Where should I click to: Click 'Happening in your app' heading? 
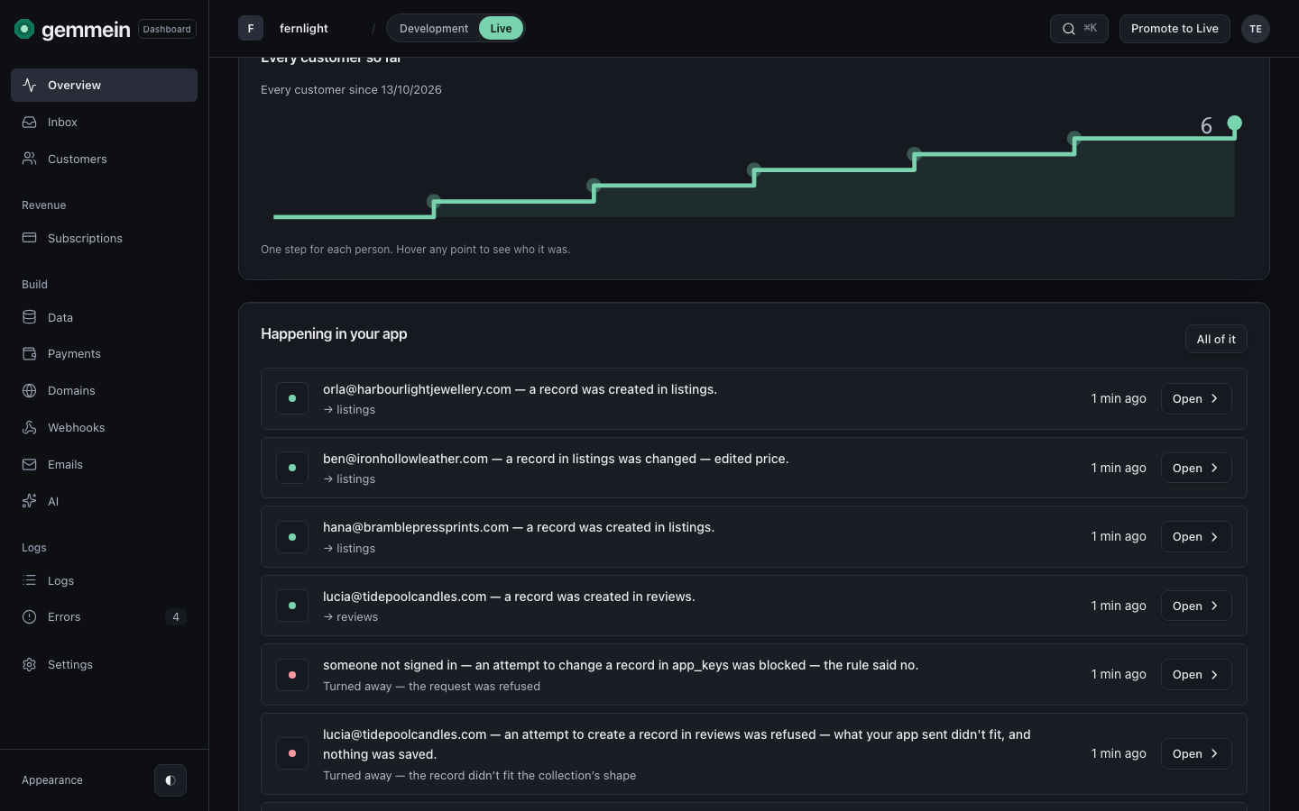click(x=334, y=333)
